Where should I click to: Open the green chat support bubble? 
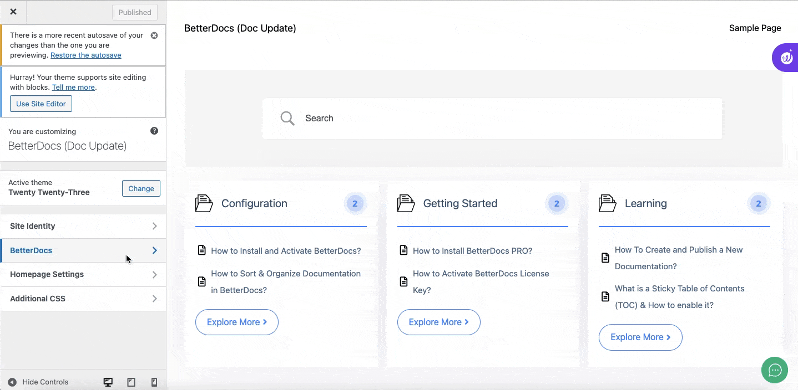point(774,370)
